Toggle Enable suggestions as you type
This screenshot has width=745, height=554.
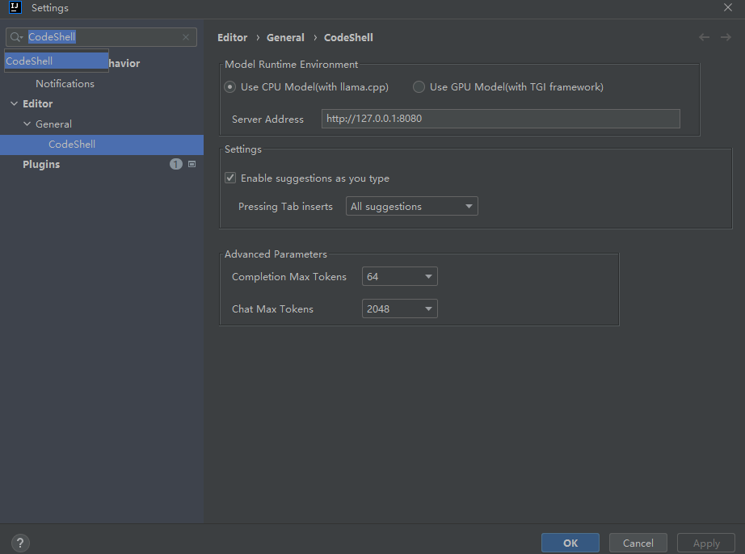click(x=230, y=178)
